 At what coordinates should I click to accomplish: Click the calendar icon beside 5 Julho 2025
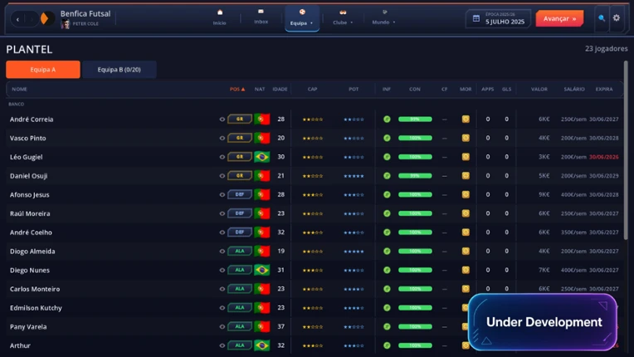[476, 18]
